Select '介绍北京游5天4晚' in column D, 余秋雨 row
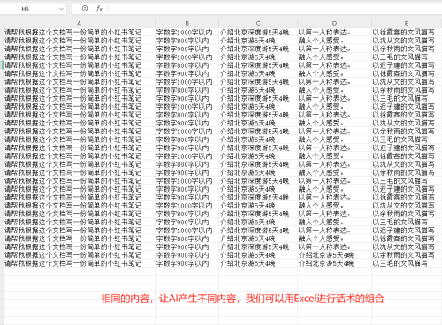 click(x=326, y=254)
